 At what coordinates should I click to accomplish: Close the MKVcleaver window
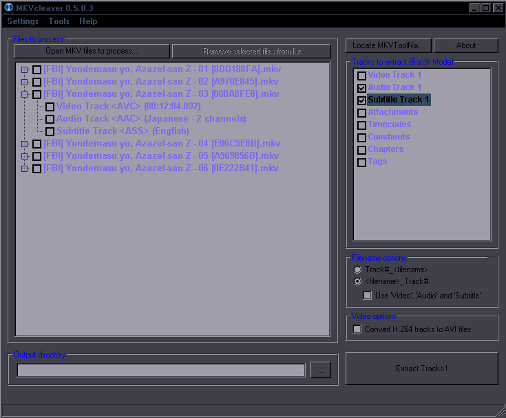(498, 8)
